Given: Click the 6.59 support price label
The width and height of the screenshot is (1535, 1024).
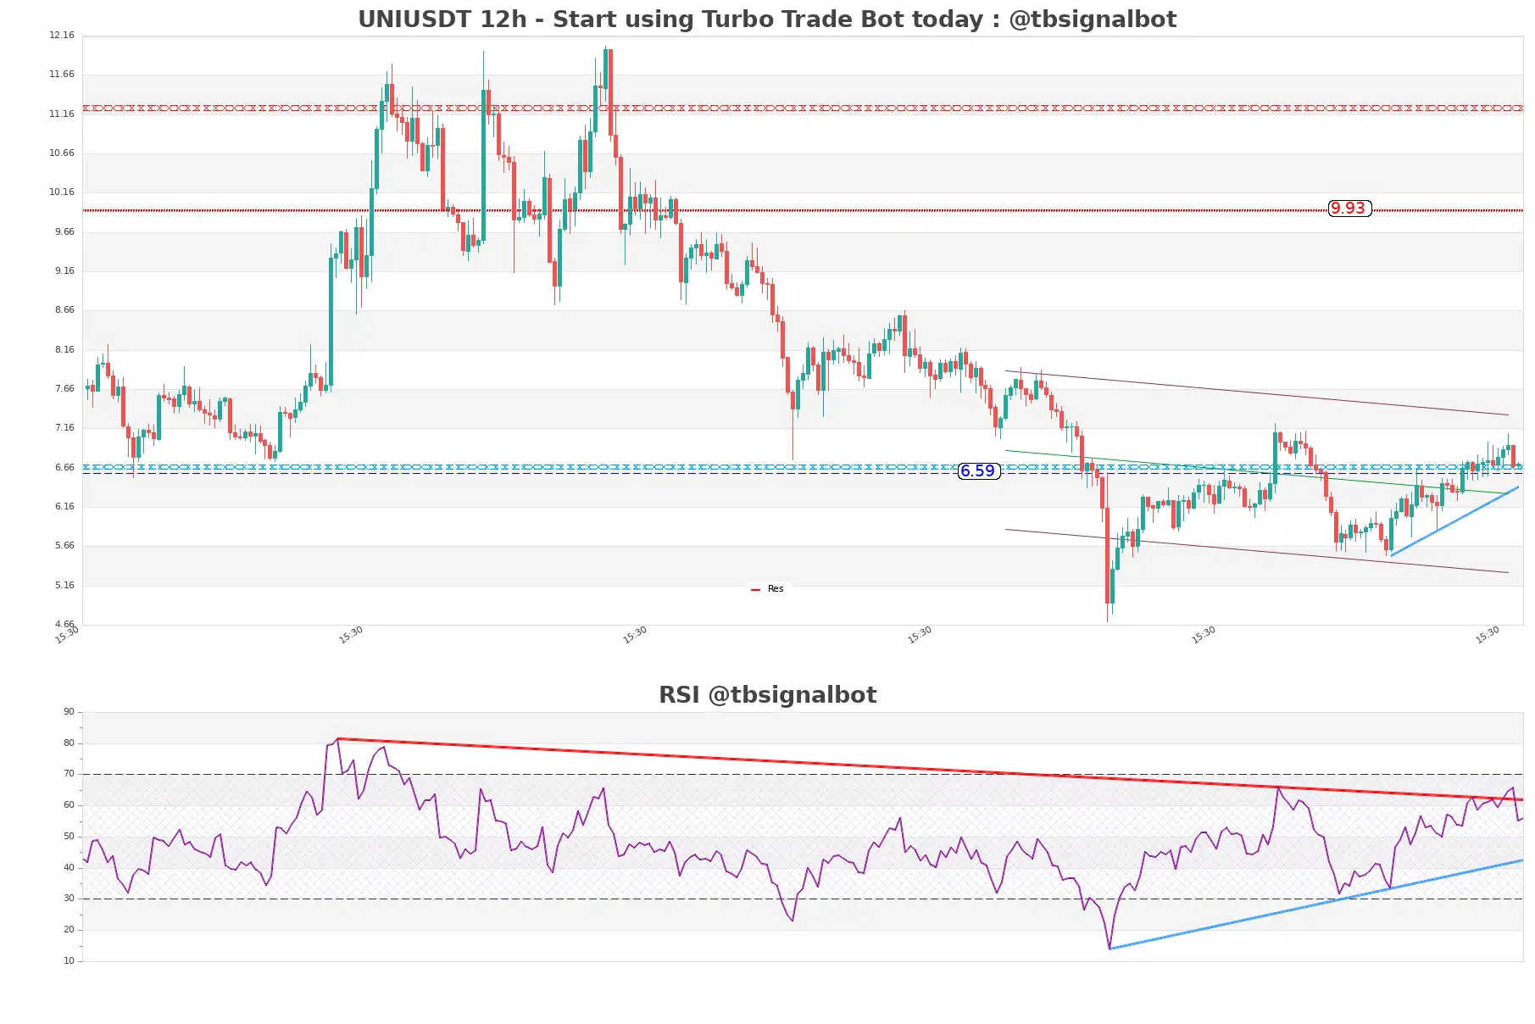Looking at the screenshot, I should pyautogui.click(x=979, y=471).
